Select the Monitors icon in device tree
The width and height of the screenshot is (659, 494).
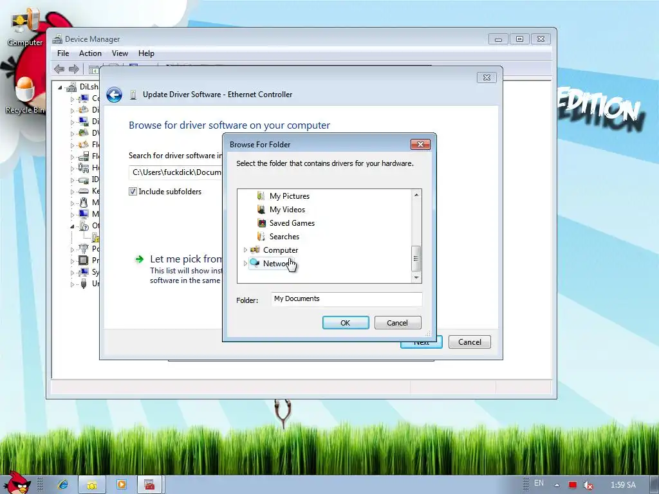84,214
